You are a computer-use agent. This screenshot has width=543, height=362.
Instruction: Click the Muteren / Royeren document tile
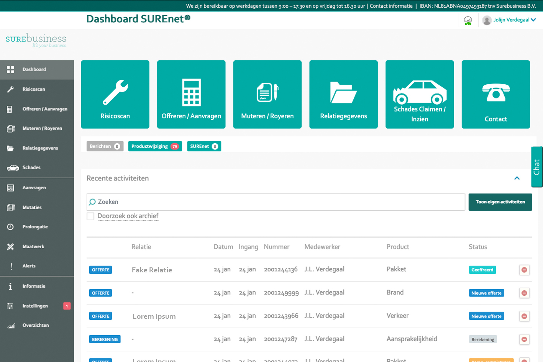click(267, 94)
